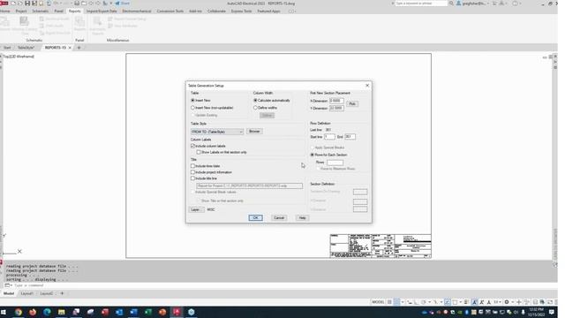Open the Panel ribbon tab
The image size is (565, 318).
(x=58, y=11)
